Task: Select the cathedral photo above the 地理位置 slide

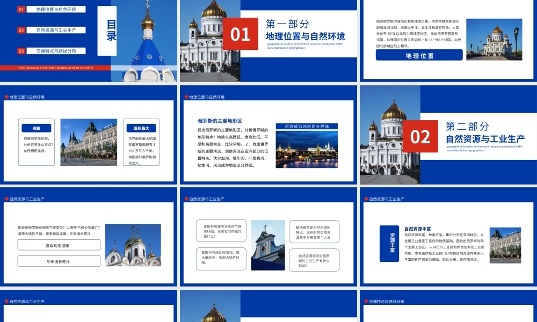Action: [494, 39]
